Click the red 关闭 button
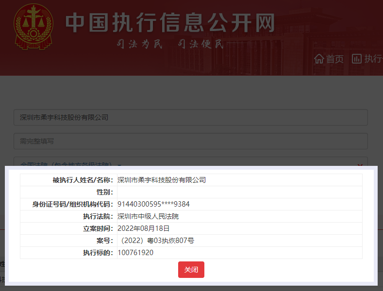383x291 pixels. (191, 270)
